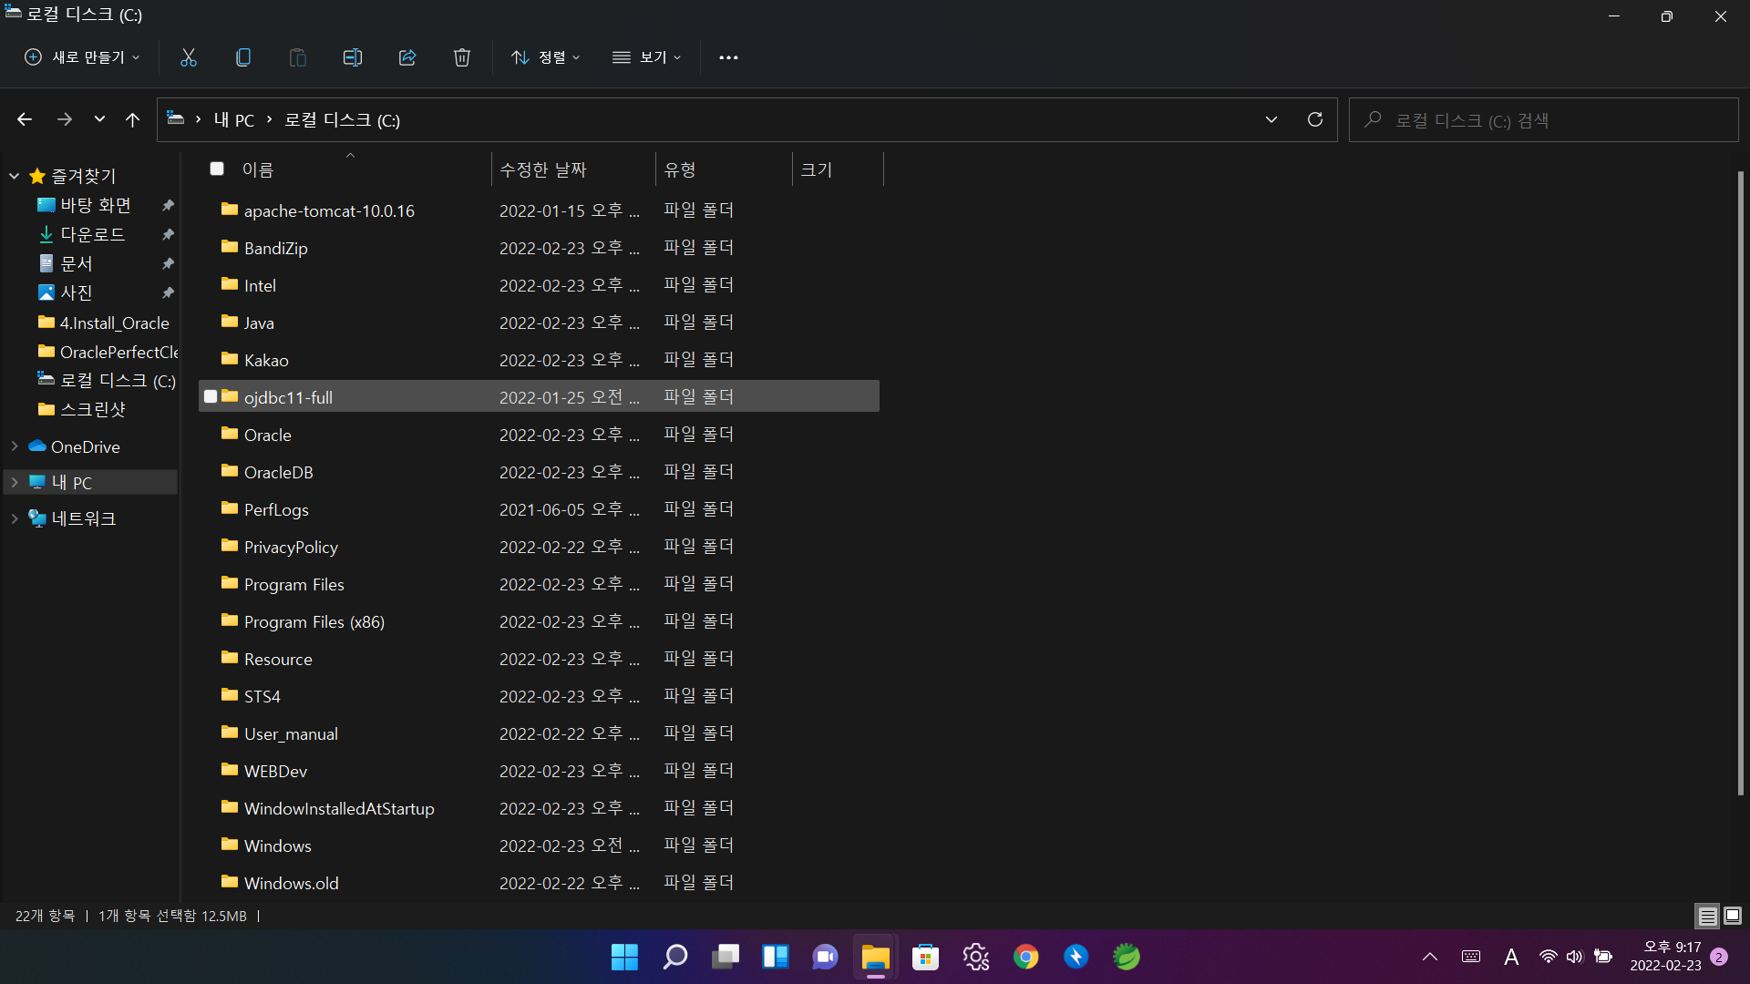
Task: Click the Cut scissors icon in toolbar
Action: pyautogui.click(x=189, y=57)
